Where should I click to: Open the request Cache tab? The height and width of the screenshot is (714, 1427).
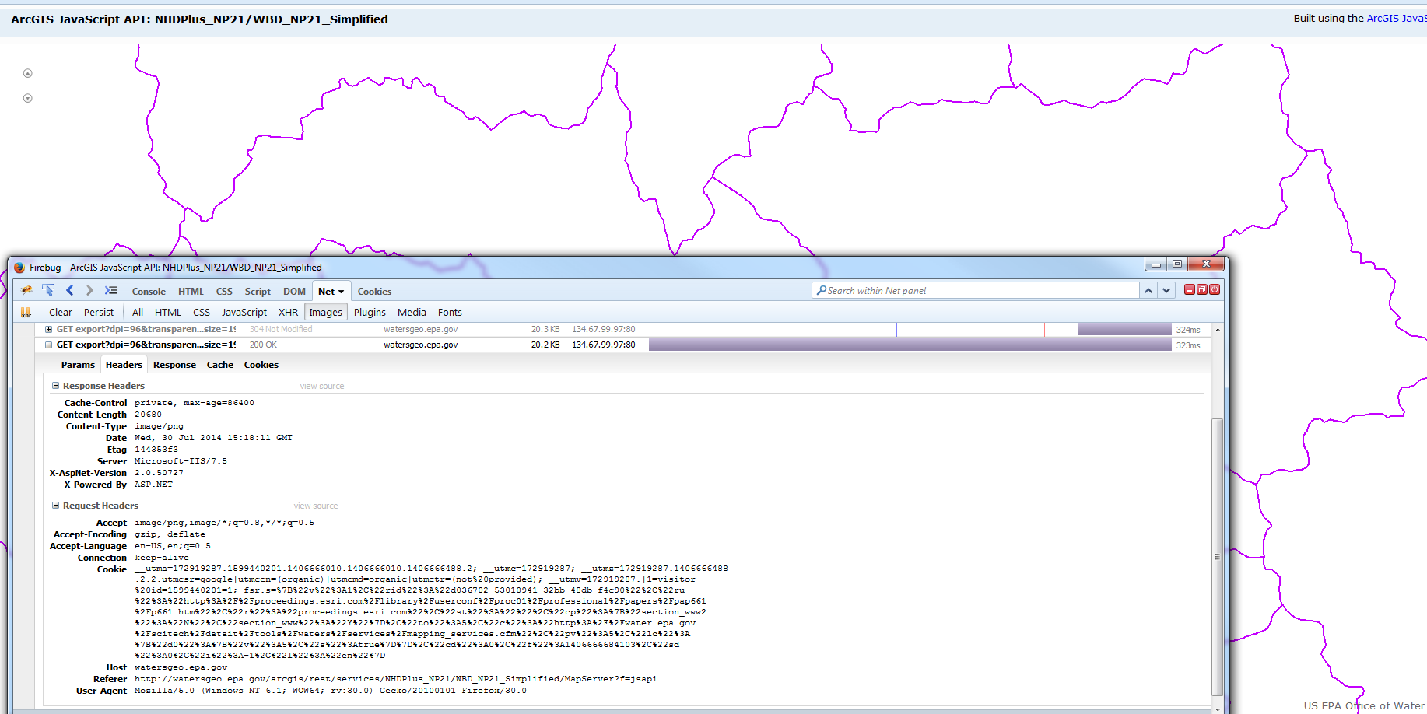tap(220, 365)
